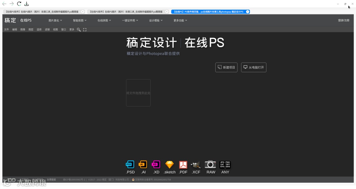
Task: Expand the 设计模板 dropdown
Action: coord(156,20)
